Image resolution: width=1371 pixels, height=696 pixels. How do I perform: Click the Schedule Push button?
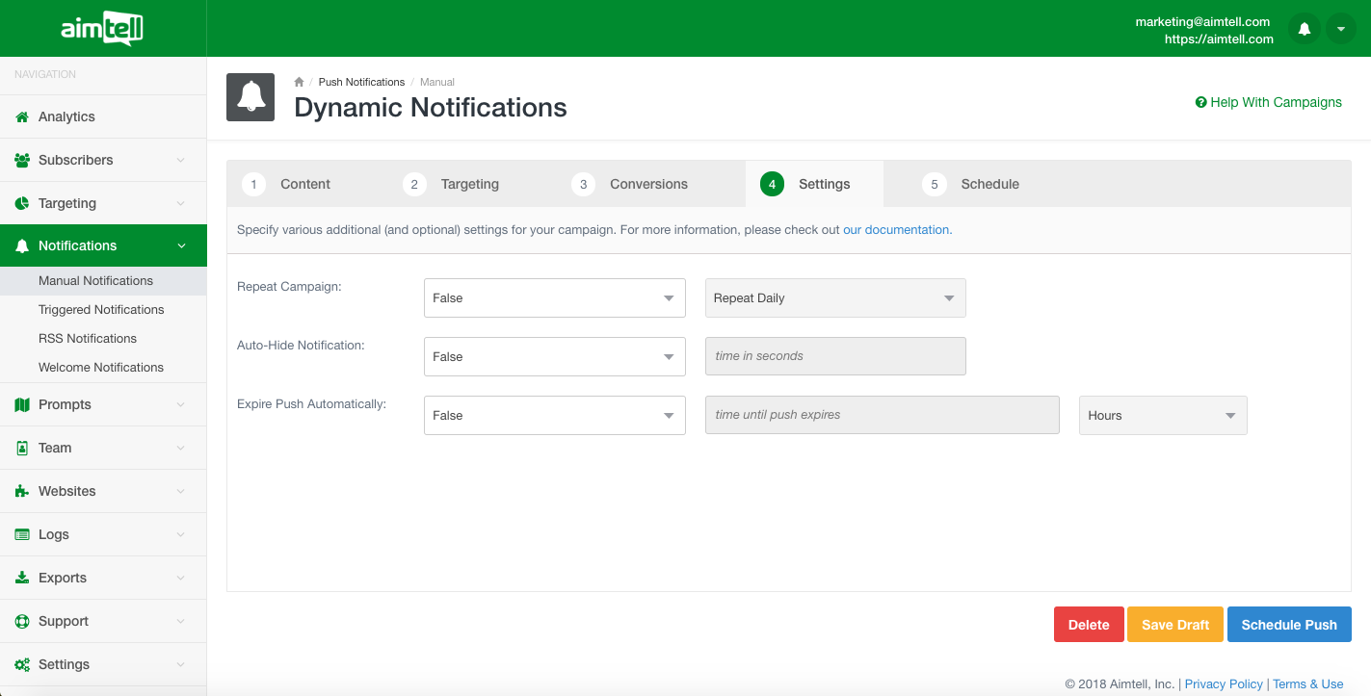(1289, 624)
